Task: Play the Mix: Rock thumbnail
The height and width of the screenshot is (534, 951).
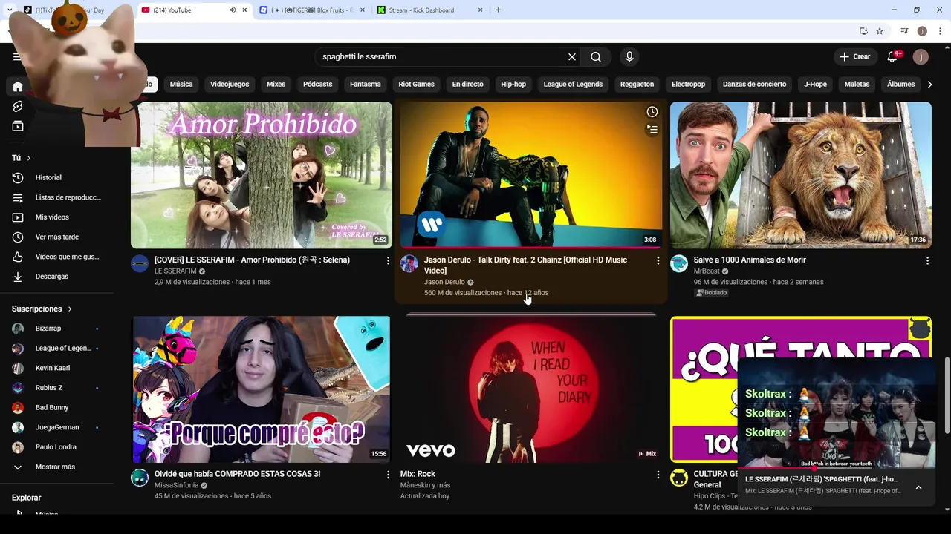Action: tap(531, 389)
